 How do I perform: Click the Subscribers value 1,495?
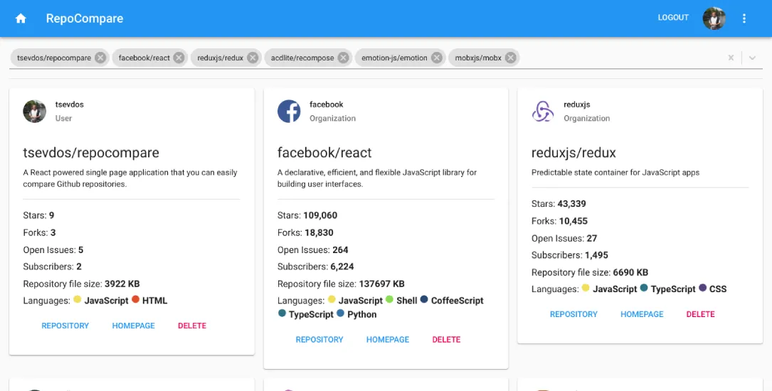[597, 255]
